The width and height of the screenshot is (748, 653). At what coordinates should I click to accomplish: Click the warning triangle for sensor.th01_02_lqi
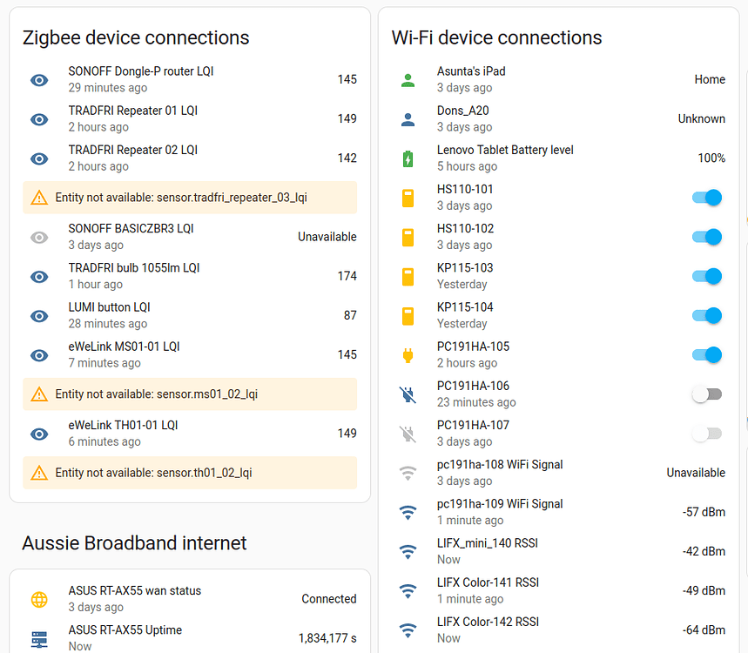[39, 473]
